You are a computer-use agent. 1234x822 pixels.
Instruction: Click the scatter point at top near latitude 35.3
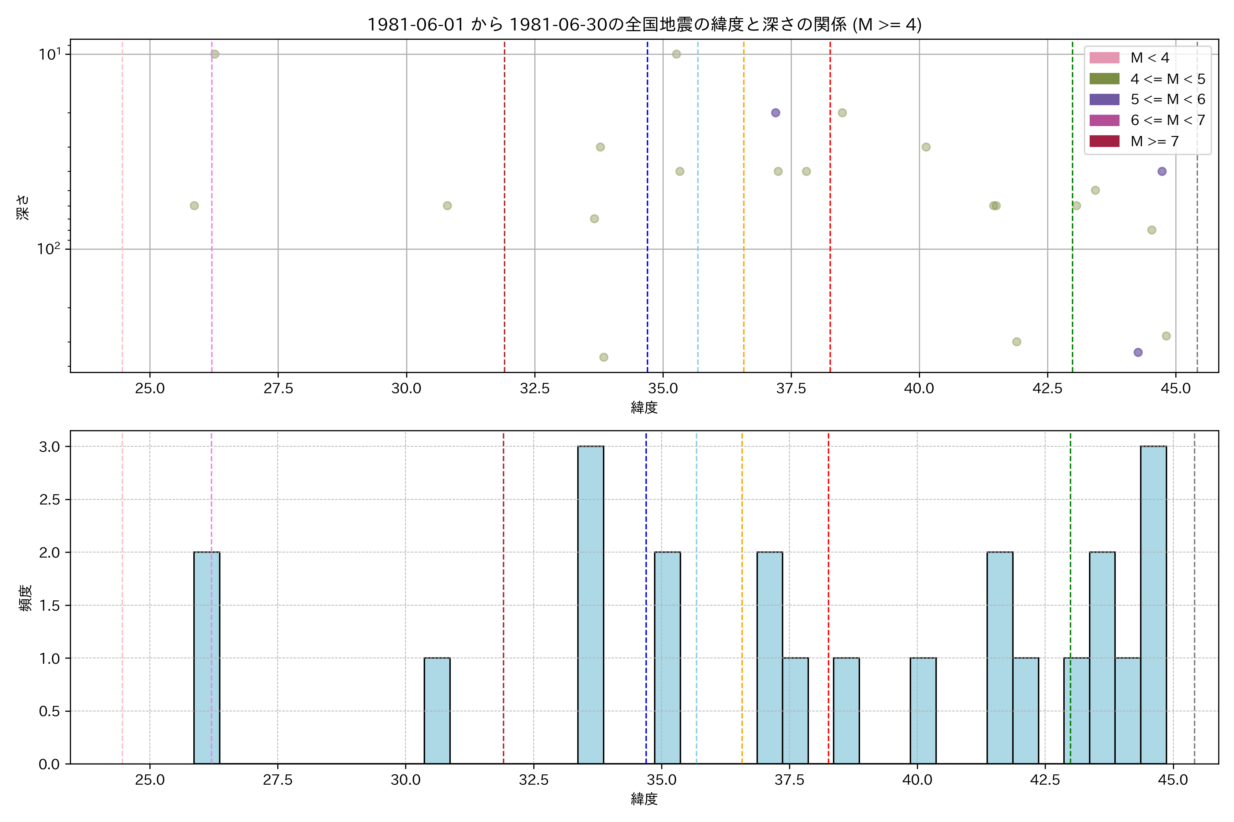point(676,54)
